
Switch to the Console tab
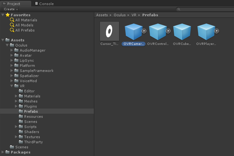tap(44, 4)
